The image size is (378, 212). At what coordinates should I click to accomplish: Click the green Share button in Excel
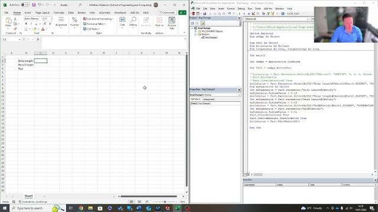183,12
